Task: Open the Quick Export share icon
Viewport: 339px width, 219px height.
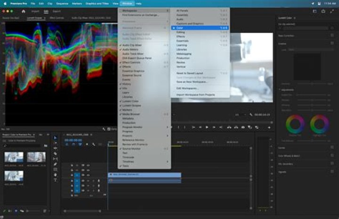Action: tap(323, 11)
